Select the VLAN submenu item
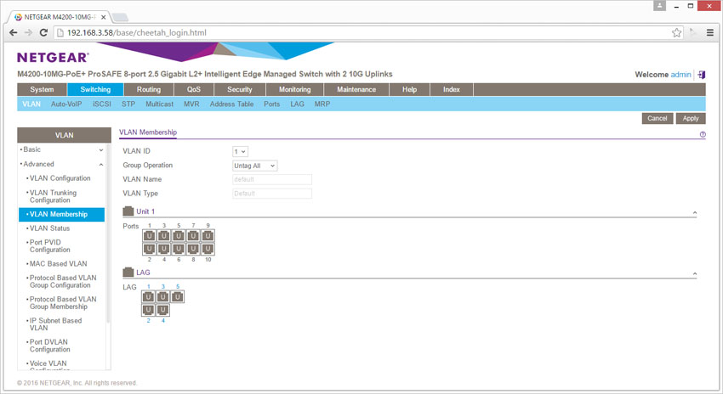Image resolution: width=723 pixels, height=394 pixels. coord(31,104)
